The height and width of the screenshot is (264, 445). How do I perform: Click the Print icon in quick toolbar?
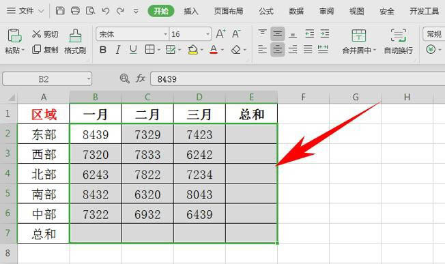tap(75, 11)
